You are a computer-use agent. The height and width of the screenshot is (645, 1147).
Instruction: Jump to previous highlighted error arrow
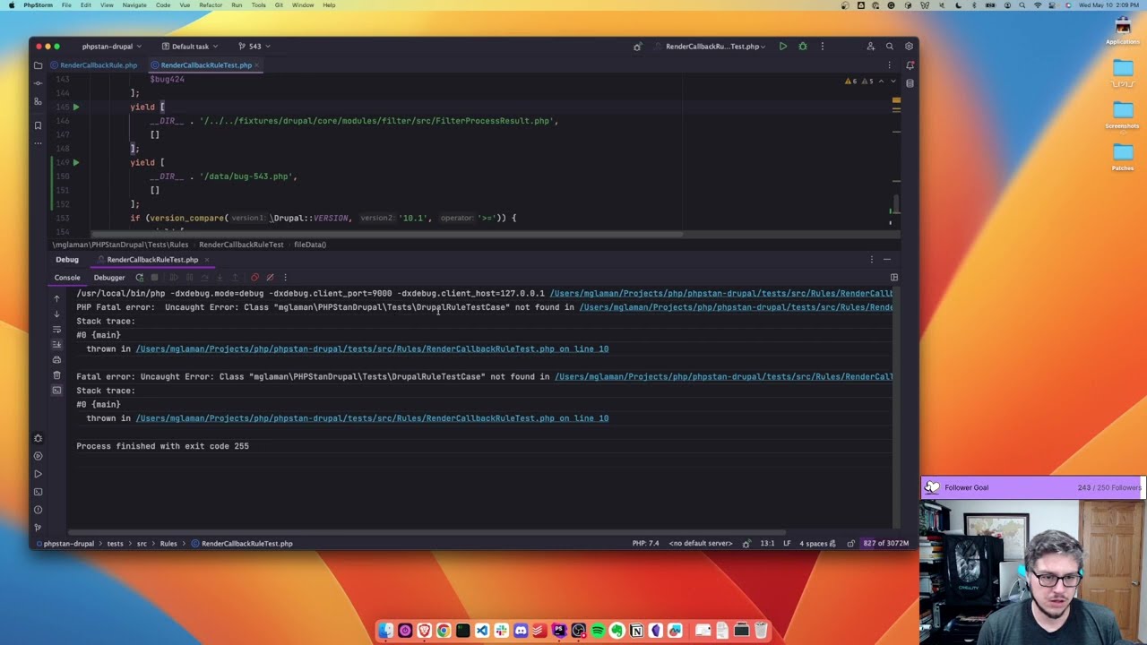click(881, 82)
